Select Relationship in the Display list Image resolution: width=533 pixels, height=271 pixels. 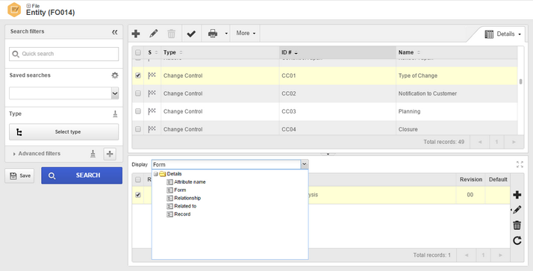point(187,198)
